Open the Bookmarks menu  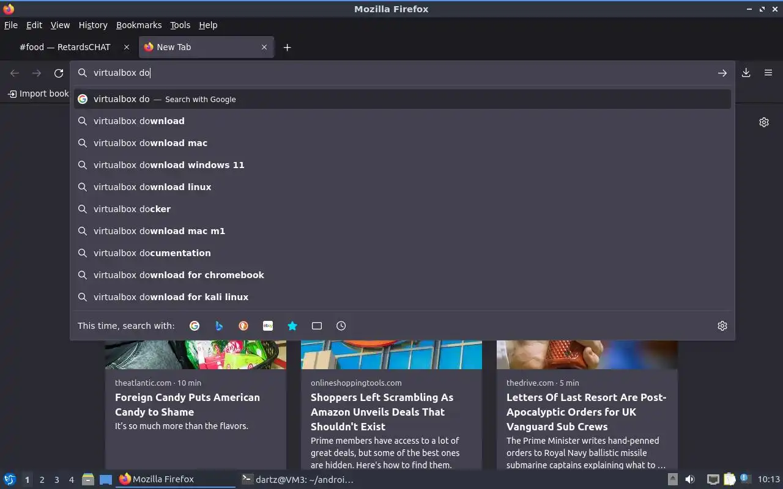139,25
